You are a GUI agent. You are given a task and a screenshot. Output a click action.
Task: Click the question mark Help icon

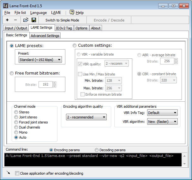[72, 12]
